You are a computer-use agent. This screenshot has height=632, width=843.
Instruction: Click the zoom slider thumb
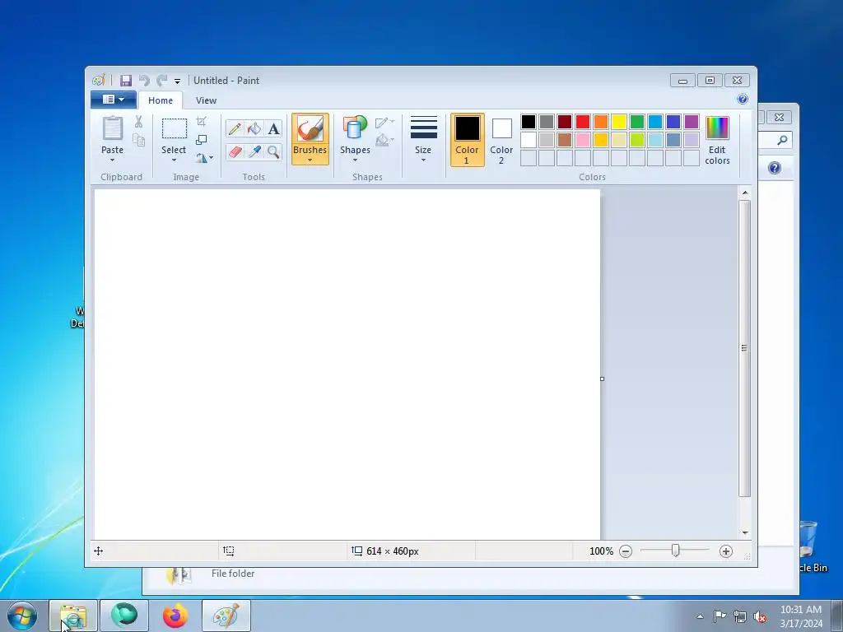click(x=675, y=551)
